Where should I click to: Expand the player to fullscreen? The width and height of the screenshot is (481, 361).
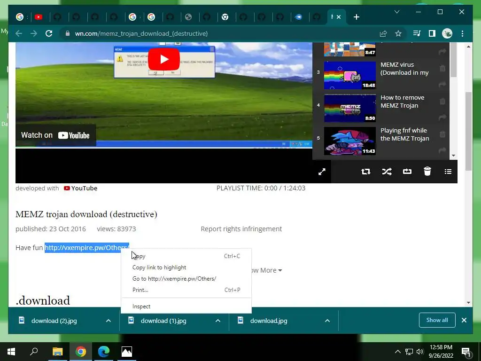322,172
